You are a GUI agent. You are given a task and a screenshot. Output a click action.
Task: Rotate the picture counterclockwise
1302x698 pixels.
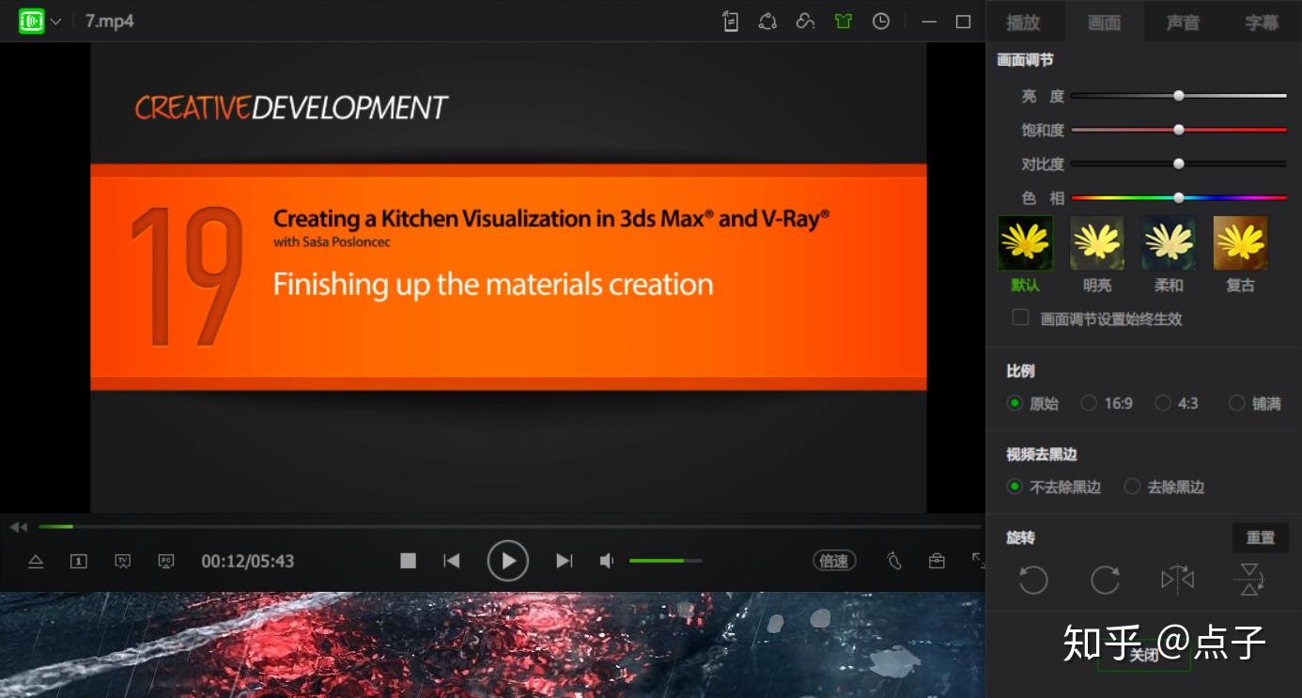pyautogui.click(x=1033, y=580)
